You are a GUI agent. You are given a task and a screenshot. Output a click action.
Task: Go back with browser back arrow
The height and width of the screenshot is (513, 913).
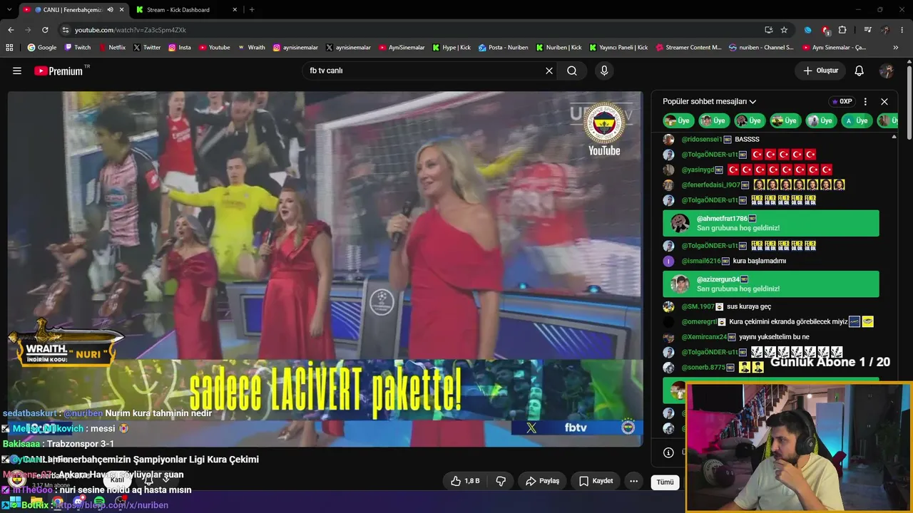[11, 30]
